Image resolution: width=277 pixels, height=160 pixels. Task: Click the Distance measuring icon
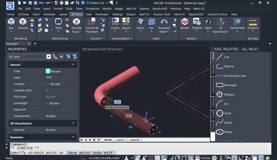[253, 22]
